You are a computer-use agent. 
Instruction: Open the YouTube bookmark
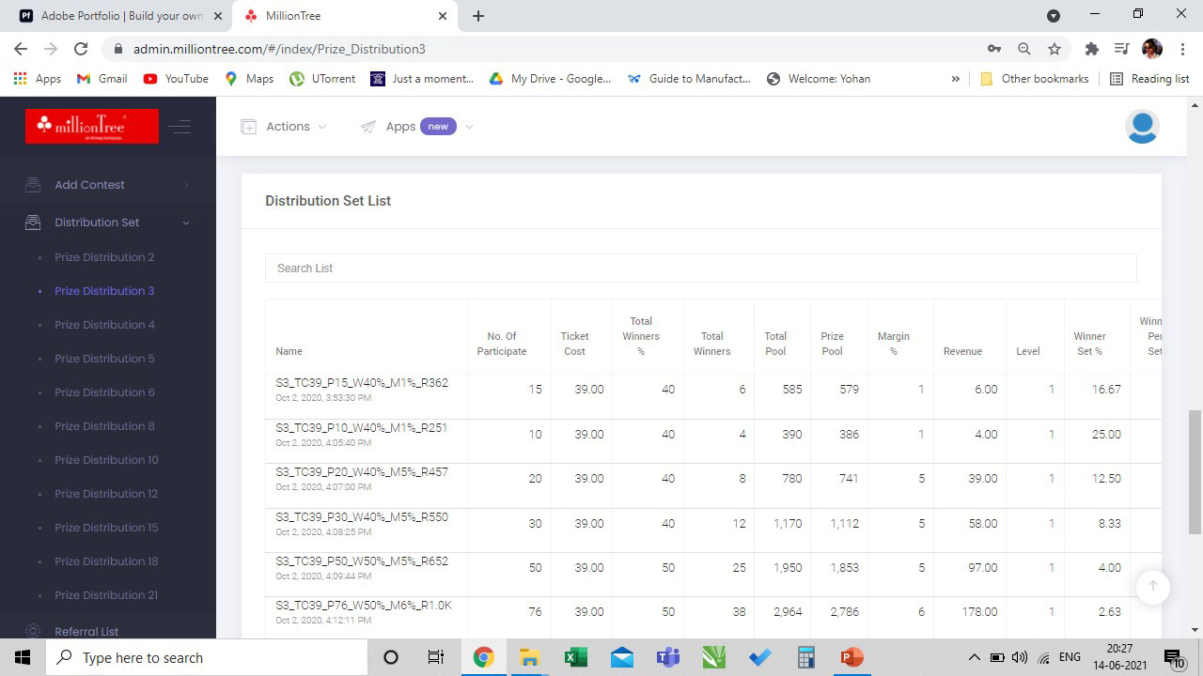pos(176,79)
